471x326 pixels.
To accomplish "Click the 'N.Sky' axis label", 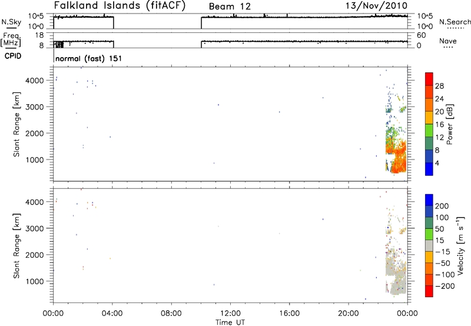I will click(x=11, y=22).
